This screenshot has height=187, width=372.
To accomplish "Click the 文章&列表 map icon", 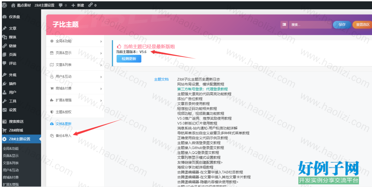I will 52,65.
